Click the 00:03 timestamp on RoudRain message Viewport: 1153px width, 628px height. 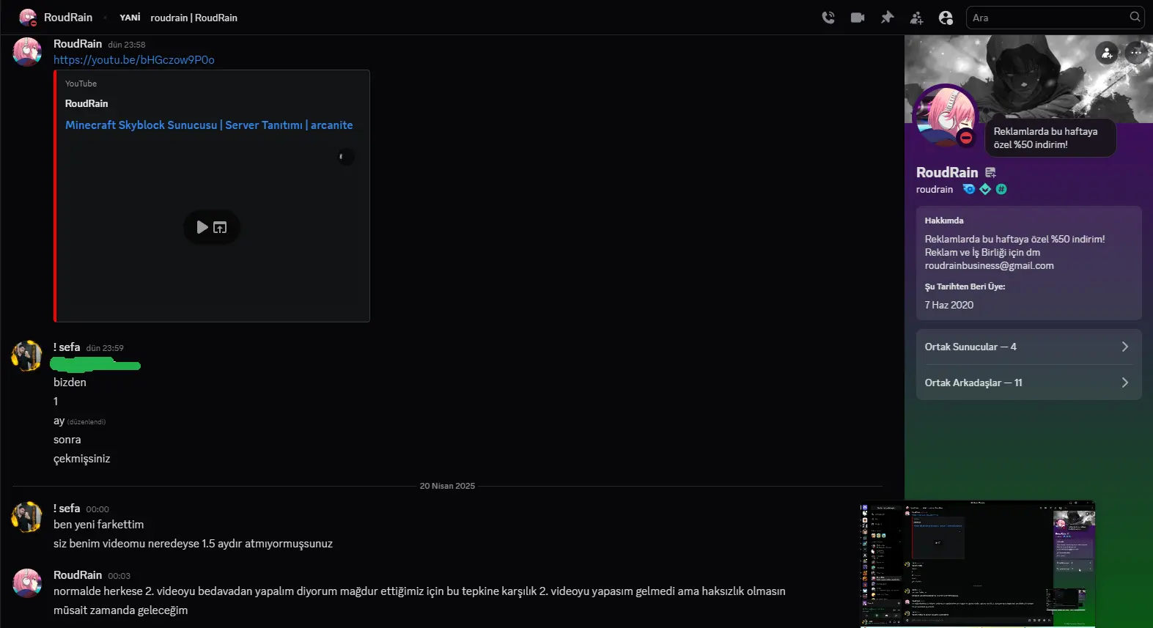(119, 576)
